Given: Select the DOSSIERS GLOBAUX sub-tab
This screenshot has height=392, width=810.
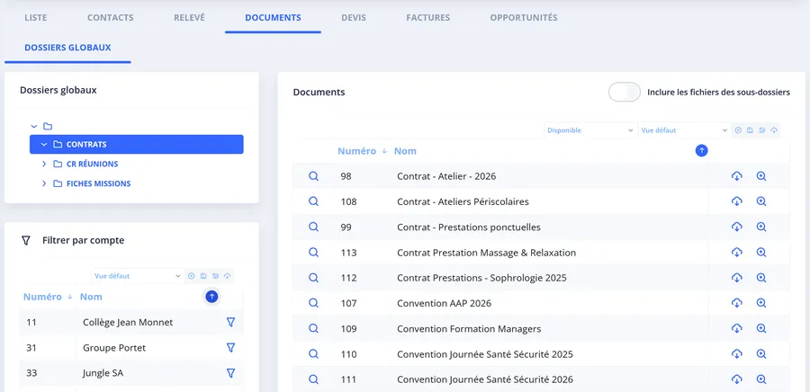Looking at the screenshot, I should (67, 48).
